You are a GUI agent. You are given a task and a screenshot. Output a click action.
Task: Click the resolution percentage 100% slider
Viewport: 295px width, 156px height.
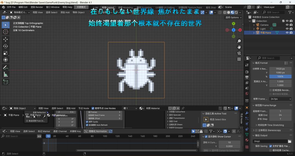[x=280, y=77]
